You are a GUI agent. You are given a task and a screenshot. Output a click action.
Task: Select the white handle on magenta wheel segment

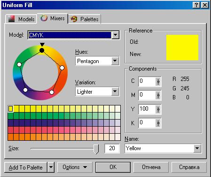point(52,92)
